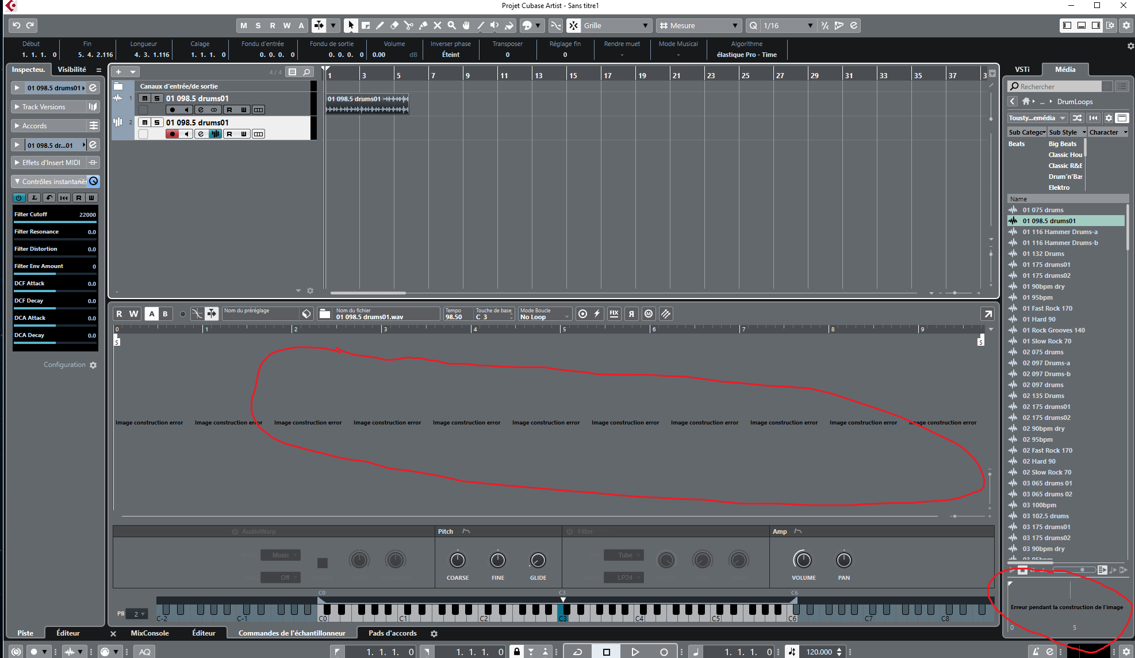Toggle the Quick Controls power button

click(x=19, y=198)
